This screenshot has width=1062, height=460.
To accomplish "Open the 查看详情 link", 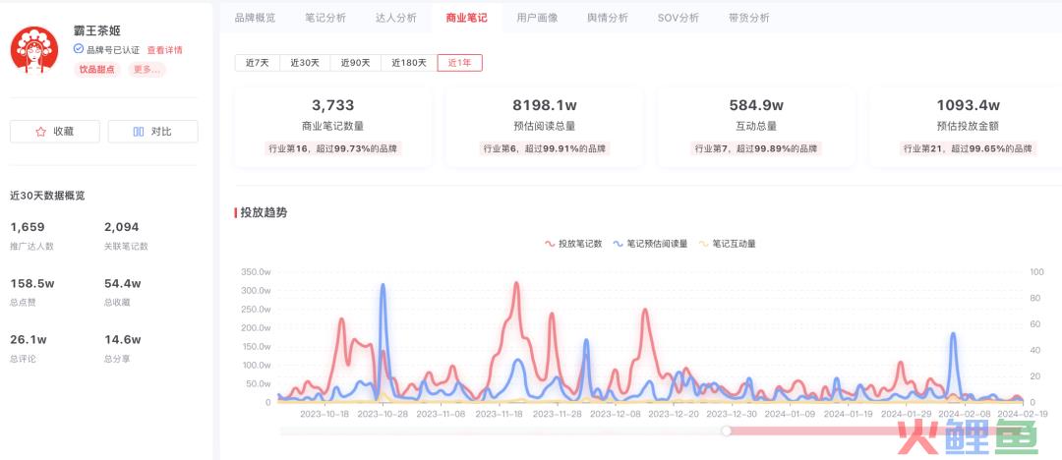I will pyautogui.click(x=164, y=50).
